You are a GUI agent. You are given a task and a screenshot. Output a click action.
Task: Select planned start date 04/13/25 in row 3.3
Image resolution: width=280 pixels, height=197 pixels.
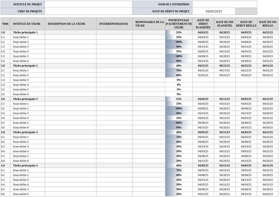coord(203,113)
